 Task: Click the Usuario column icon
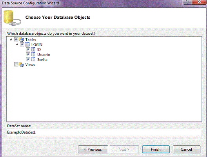33,54
